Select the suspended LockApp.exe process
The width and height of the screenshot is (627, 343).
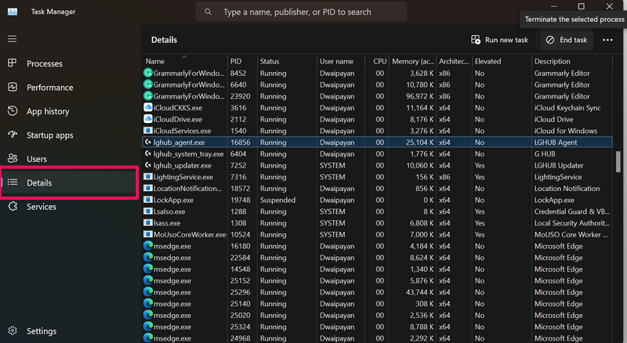(173, 200)
